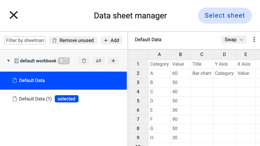The image size is (260, 146).
Task: Select column A header
Action: pyautogui.click(x=159, y=55)
